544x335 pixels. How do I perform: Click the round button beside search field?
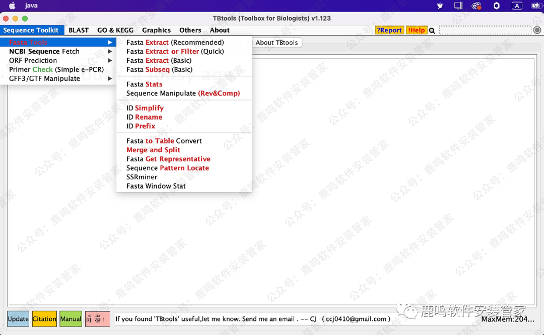click(537, 30)
